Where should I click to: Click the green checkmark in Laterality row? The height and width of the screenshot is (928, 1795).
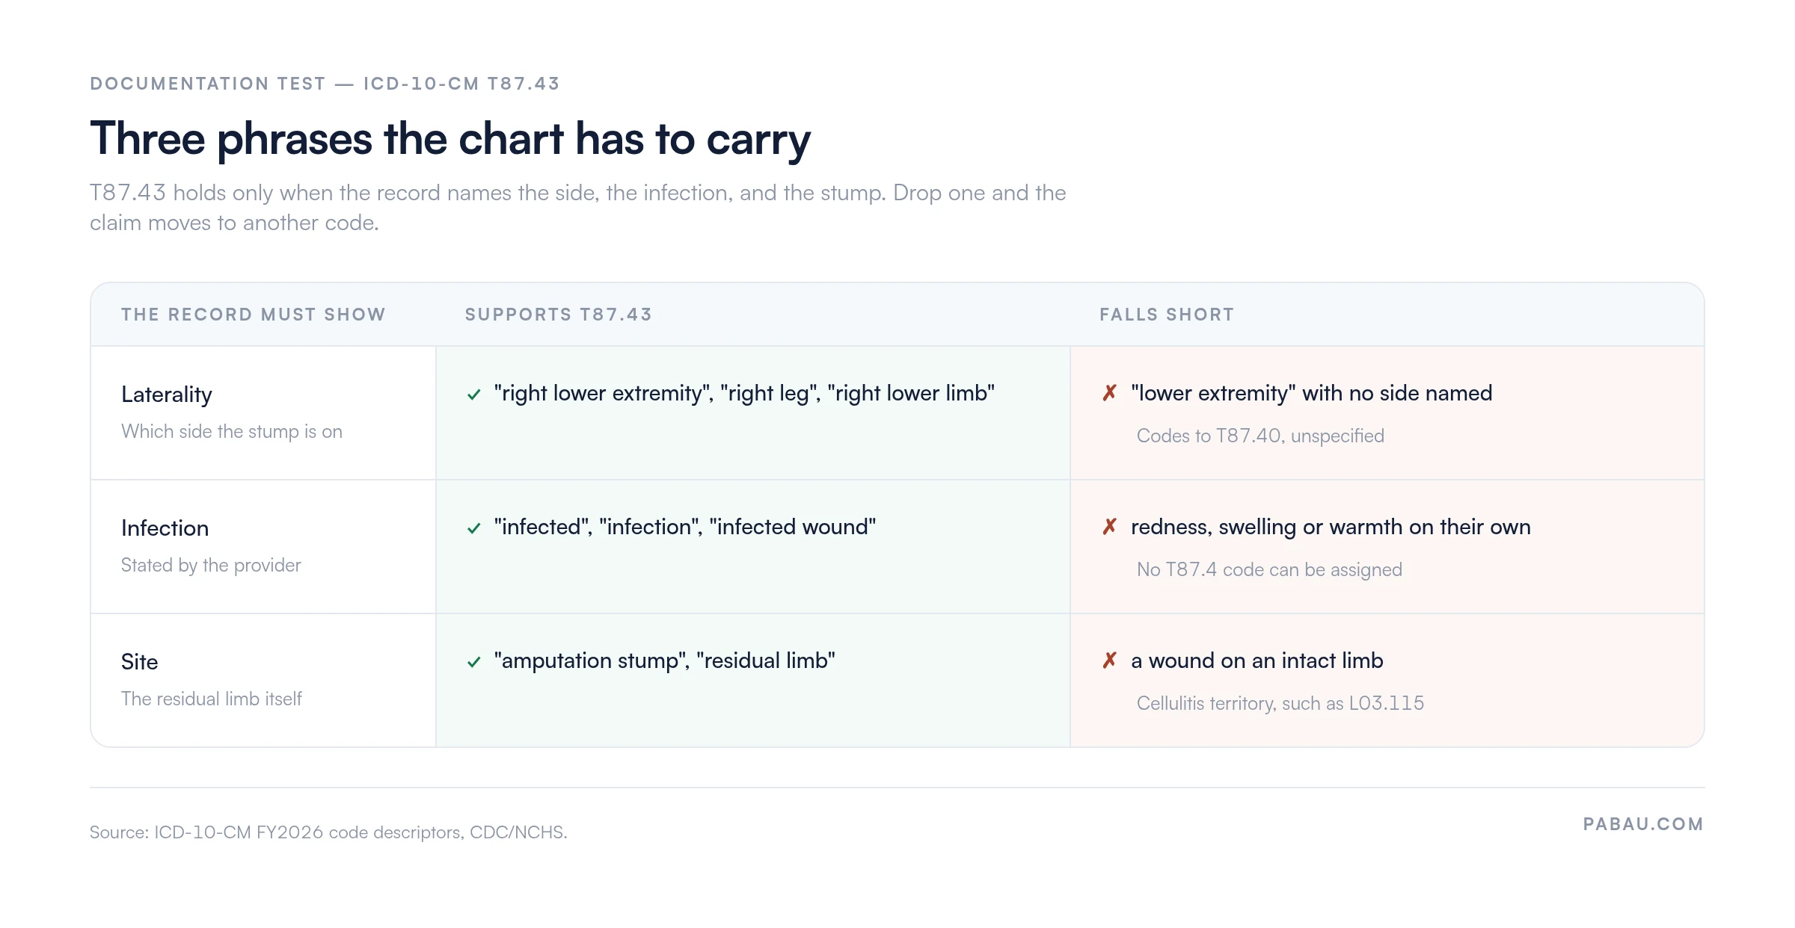(473, 395)
